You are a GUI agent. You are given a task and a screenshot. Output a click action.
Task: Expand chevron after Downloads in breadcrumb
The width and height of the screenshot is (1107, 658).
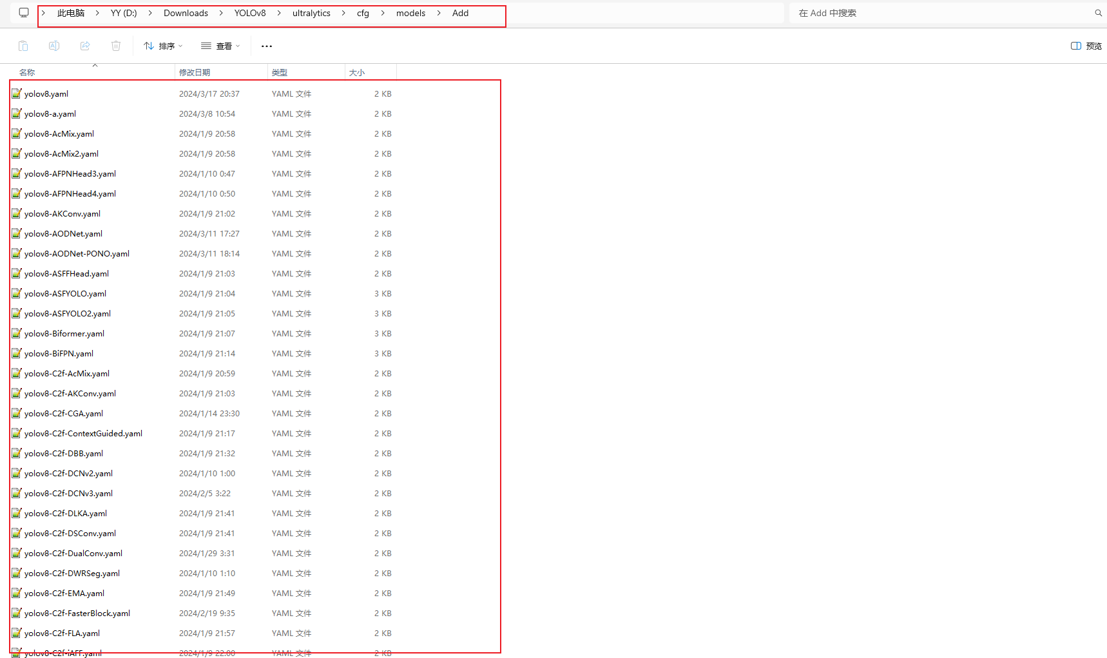pyautogui.click(x=221, y=13)
